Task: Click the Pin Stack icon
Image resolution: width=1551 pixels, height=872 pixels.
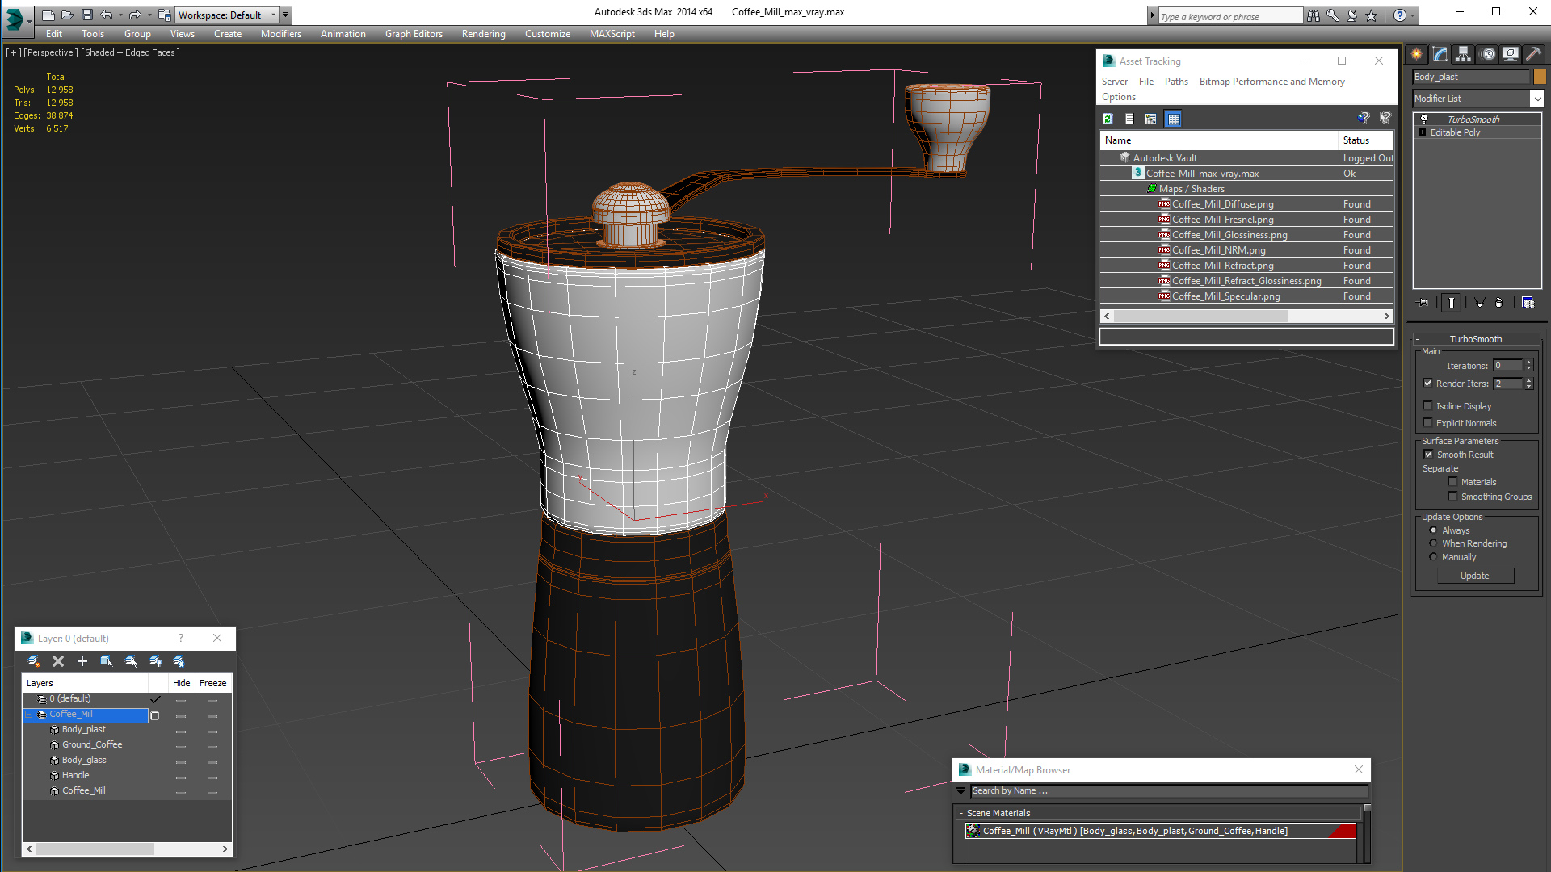Action: 1423,303
